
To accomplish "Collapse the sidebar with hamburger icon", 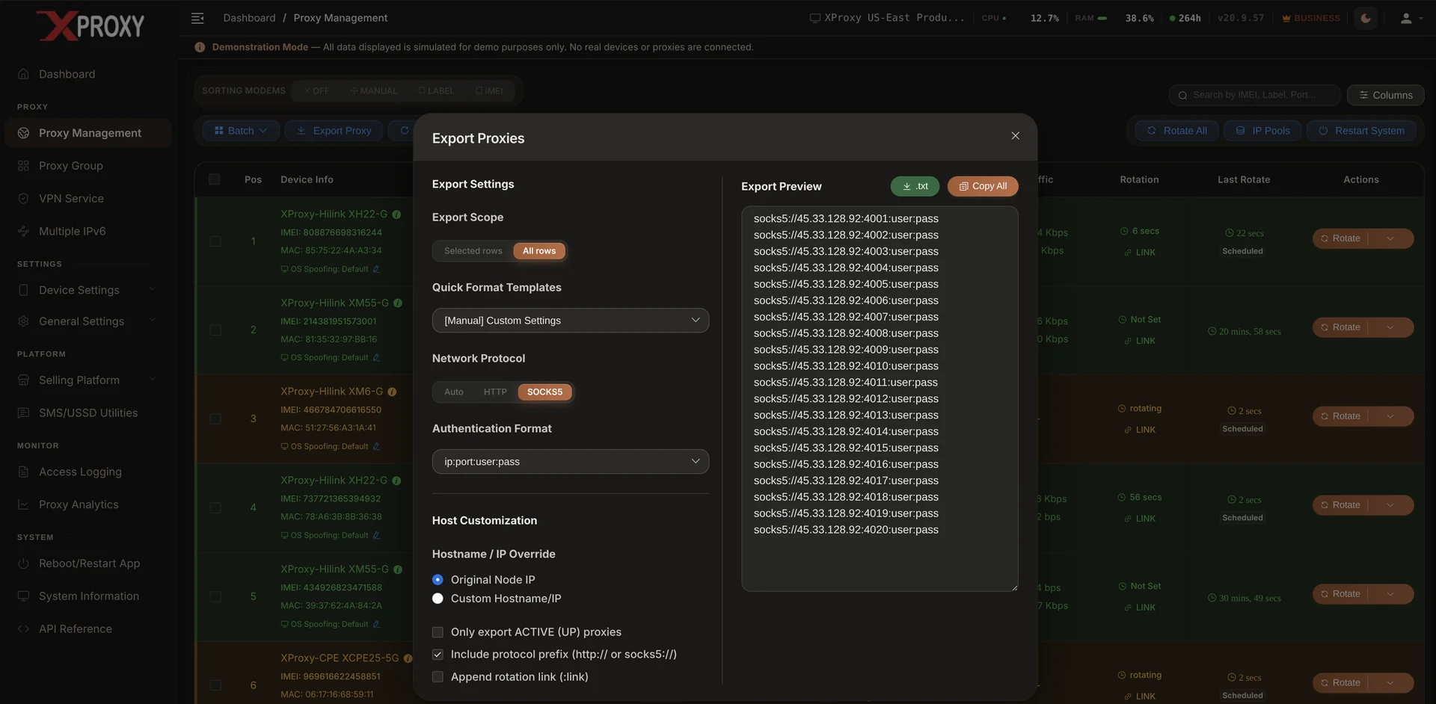I will tap(197, 18).
